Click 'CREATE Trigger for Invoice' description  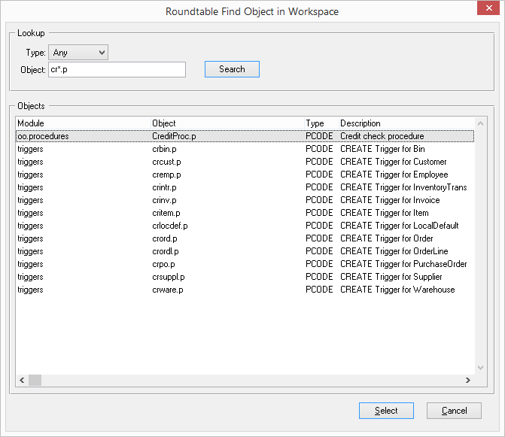pos(390,200)
